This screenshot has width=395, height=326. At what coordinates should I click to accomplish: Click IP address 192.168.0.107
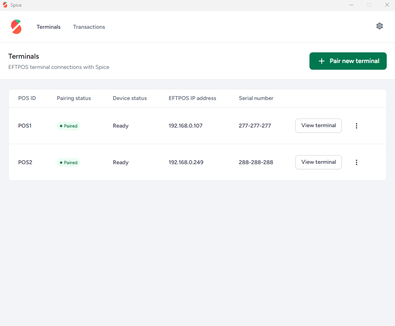186,126
